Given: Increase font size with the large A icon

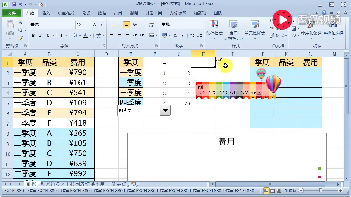Looking at the screenshot, I should pos(95,25).
